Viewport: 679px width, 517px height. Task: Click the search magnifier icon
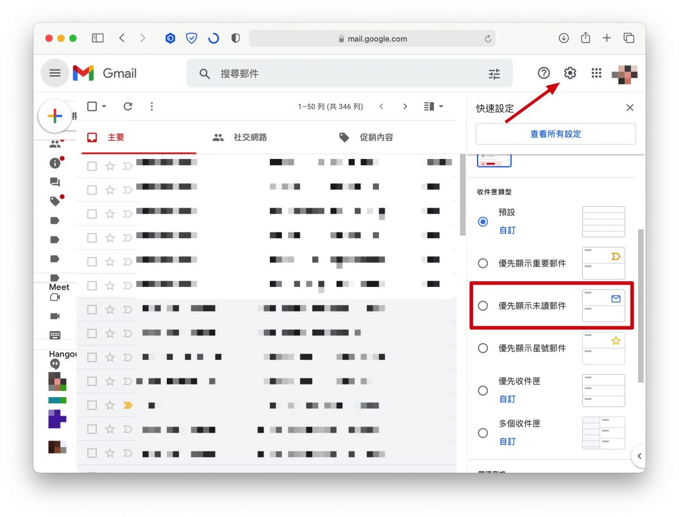pos(204,74)
